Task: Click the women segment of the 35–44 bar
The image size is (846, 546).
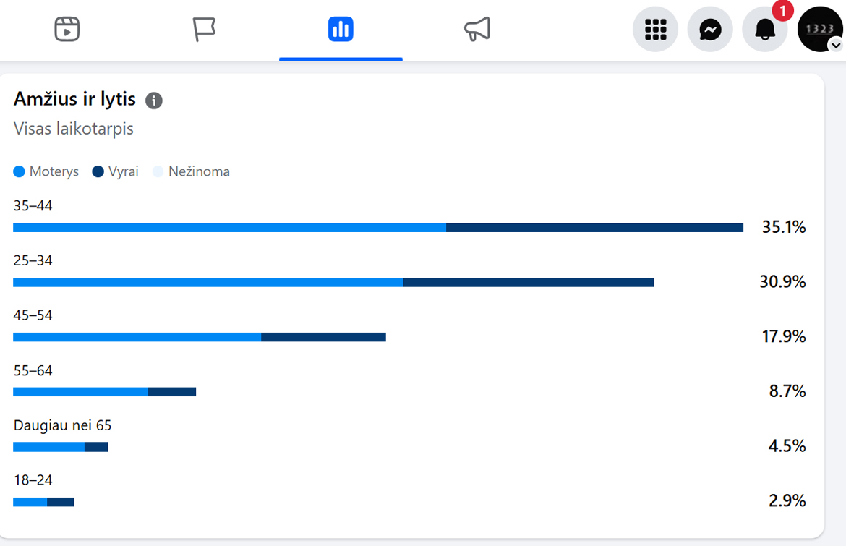Action: tap(229, 228)
